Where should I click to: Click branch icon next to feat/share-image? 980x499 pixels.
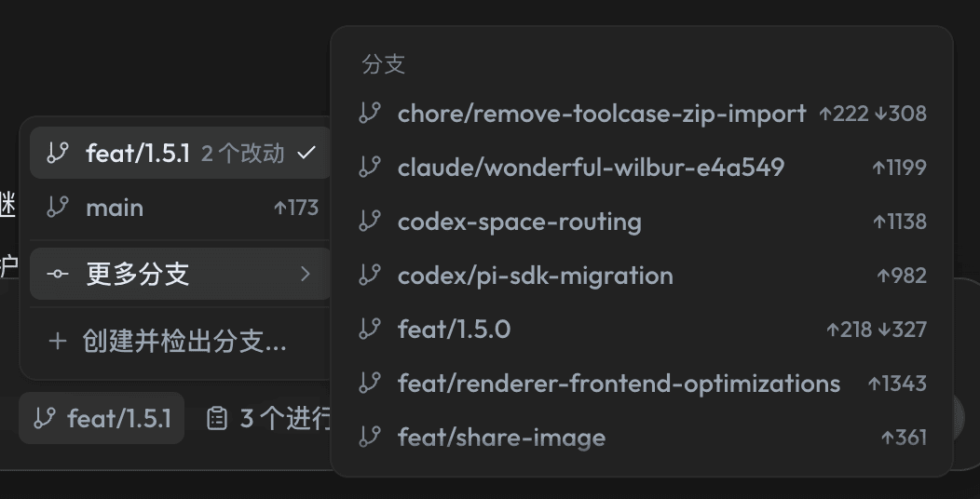click(370, 438)
